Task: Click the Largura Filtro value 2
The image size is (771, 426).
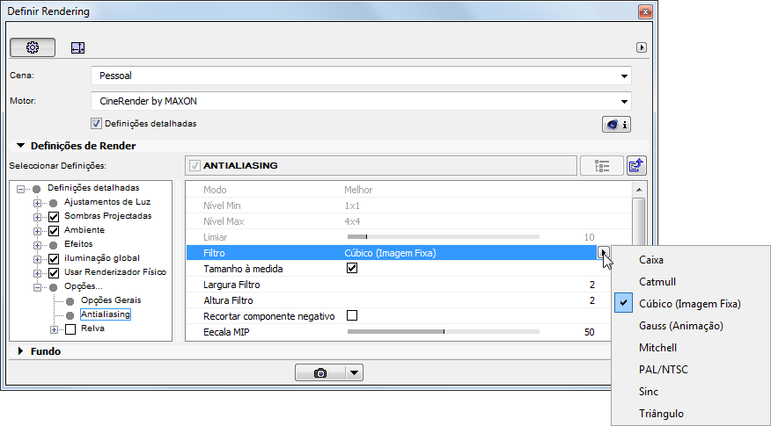Action: [x=592, y=285]
